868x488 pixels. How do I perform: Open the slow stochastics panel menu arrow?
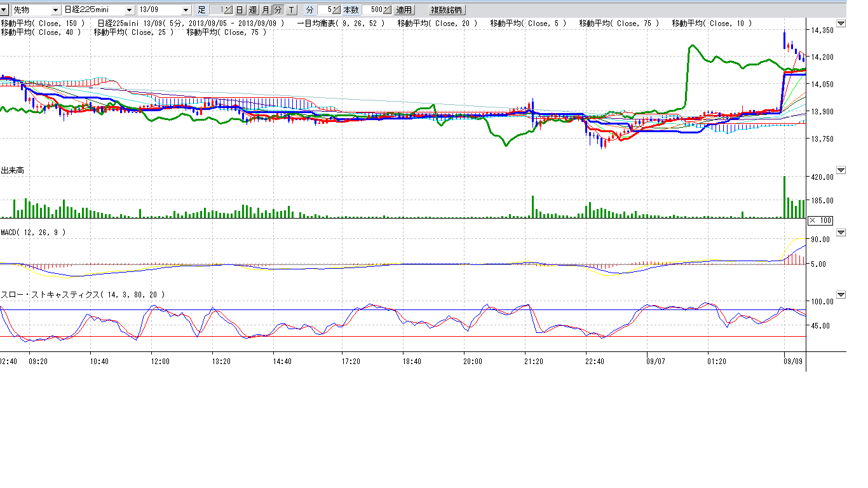pyautogui.click(x=841, y=295)
